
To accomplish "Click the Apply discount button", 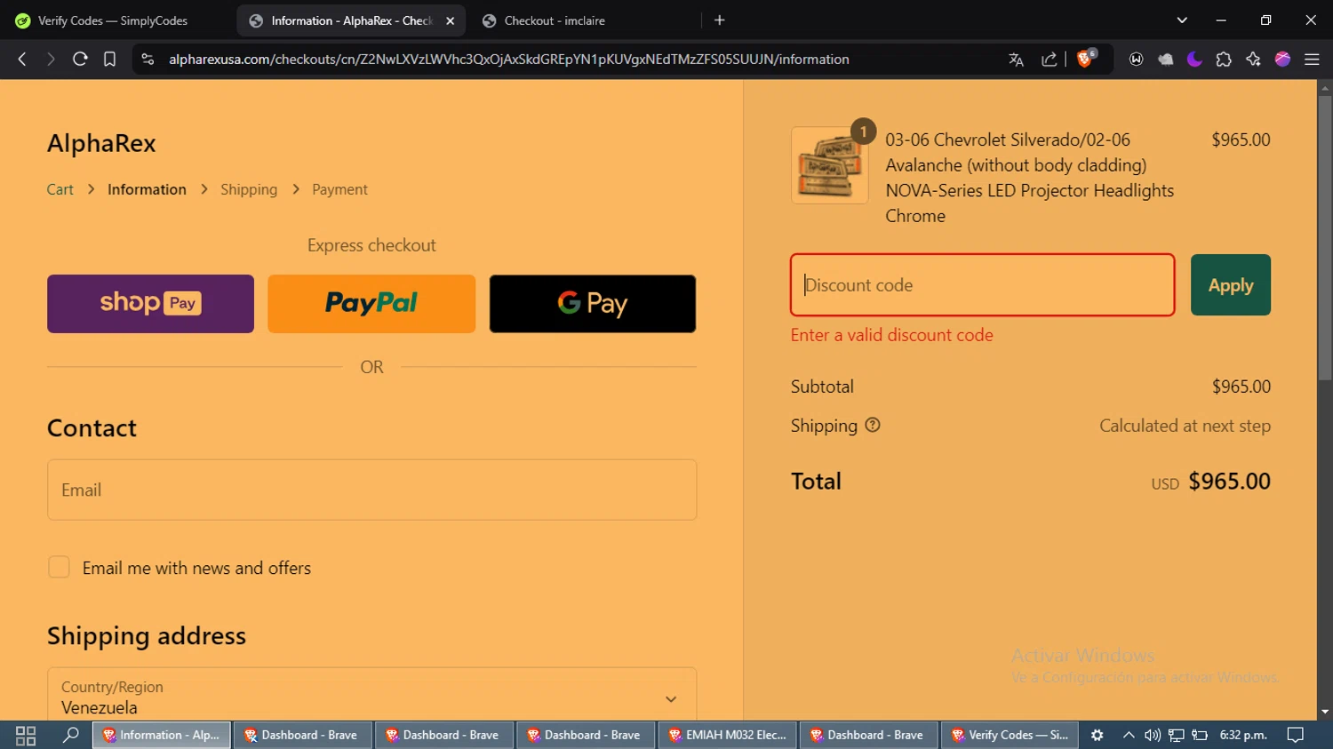I will click(1231, 285).
